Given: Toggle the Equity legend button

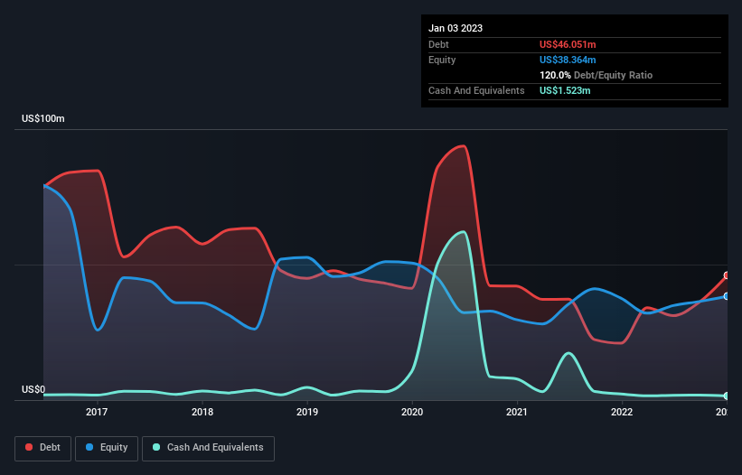Looking at the screenshot, I should coord(107,448).
